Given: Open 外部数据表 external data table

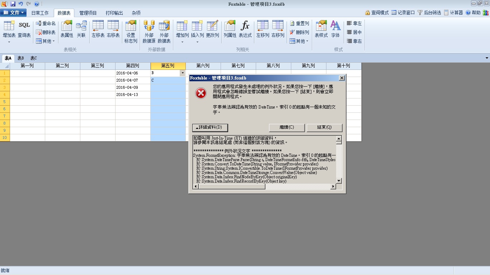Looking at the screenshot, I should (164, 32).
